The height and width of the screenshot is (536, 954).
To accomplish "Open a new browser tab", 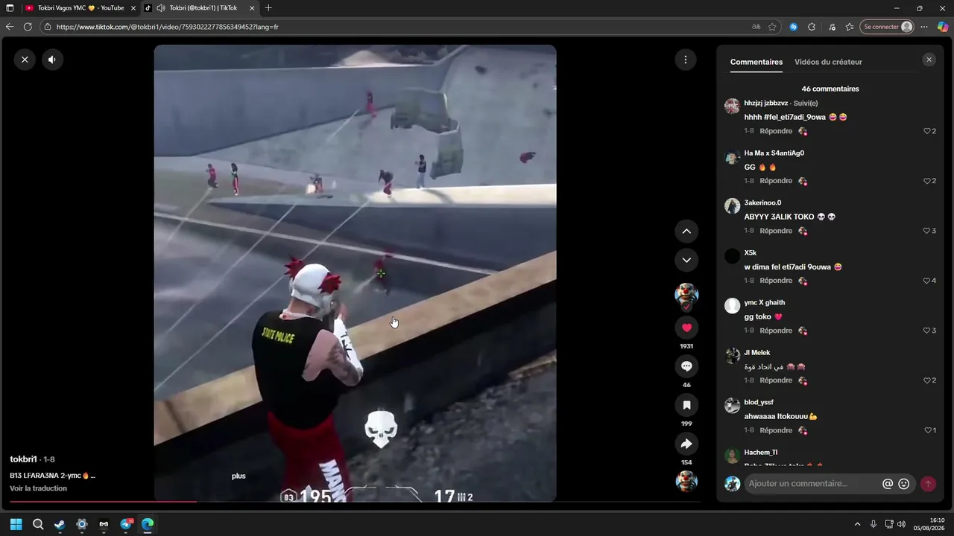I will tap(268, 8).
